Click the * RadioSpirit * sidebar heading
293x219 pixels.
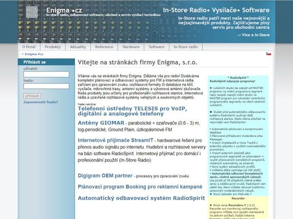[238, 78]
